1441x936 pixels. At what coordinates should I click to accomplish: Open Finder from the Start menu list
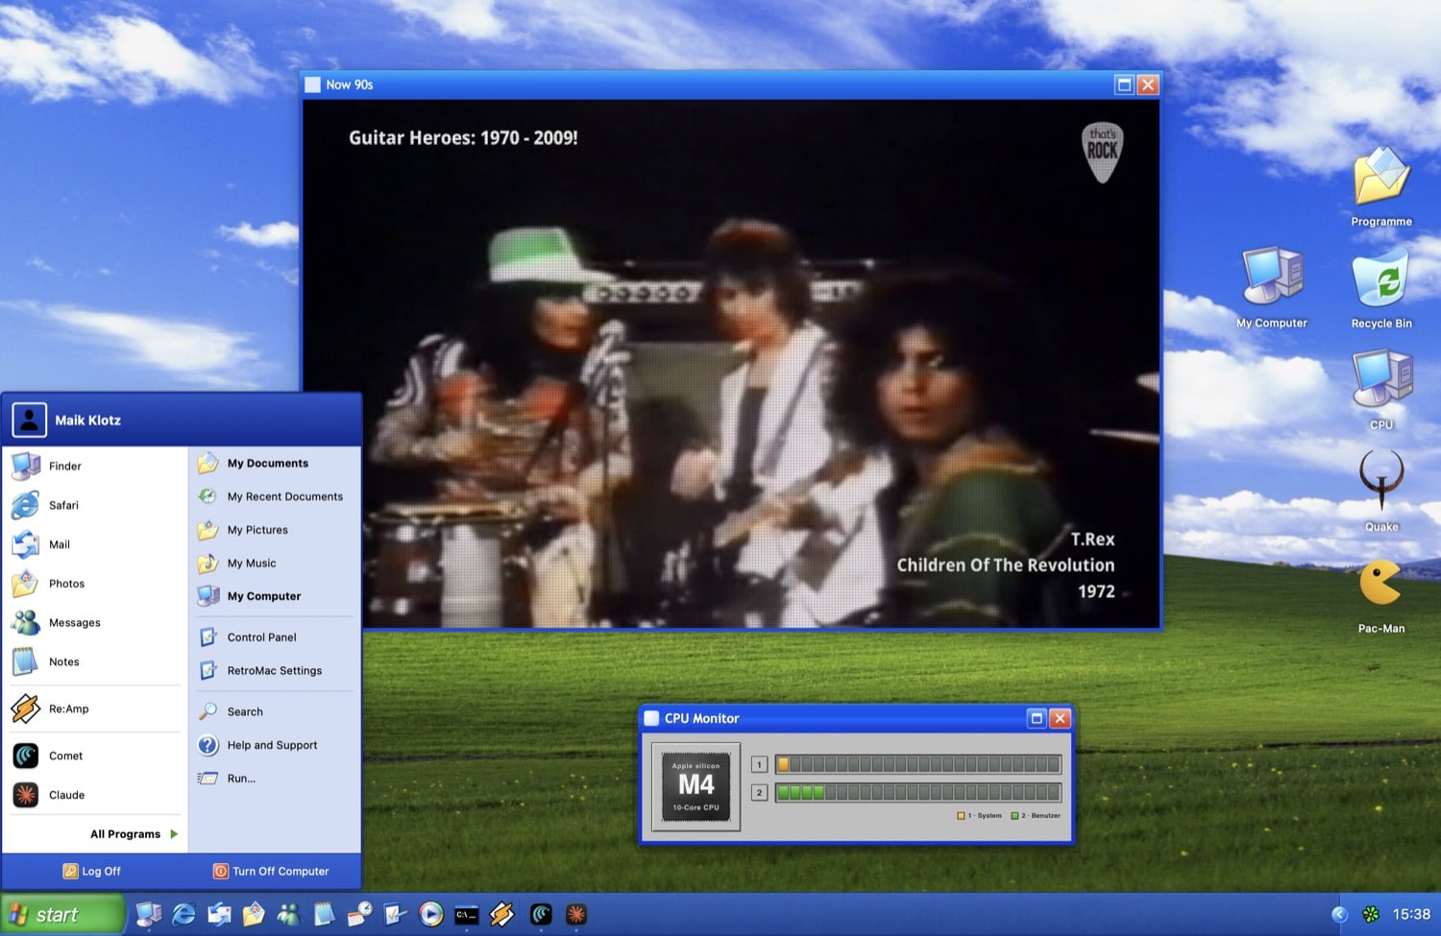point(94,466)
